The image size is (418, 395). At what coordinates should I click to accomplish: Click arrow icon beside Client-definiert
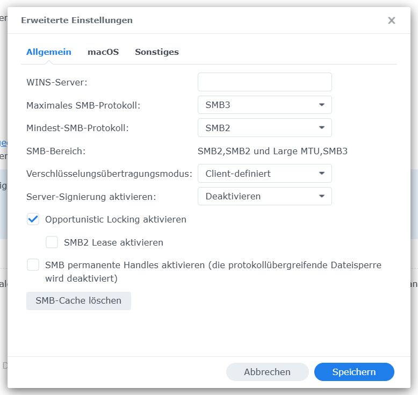point(322,174)
